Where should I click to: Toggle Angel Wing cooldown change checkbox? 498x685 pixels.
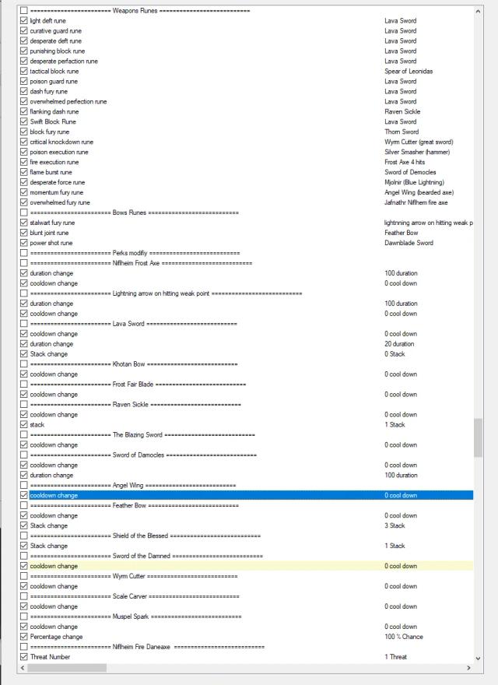[24, 495]
